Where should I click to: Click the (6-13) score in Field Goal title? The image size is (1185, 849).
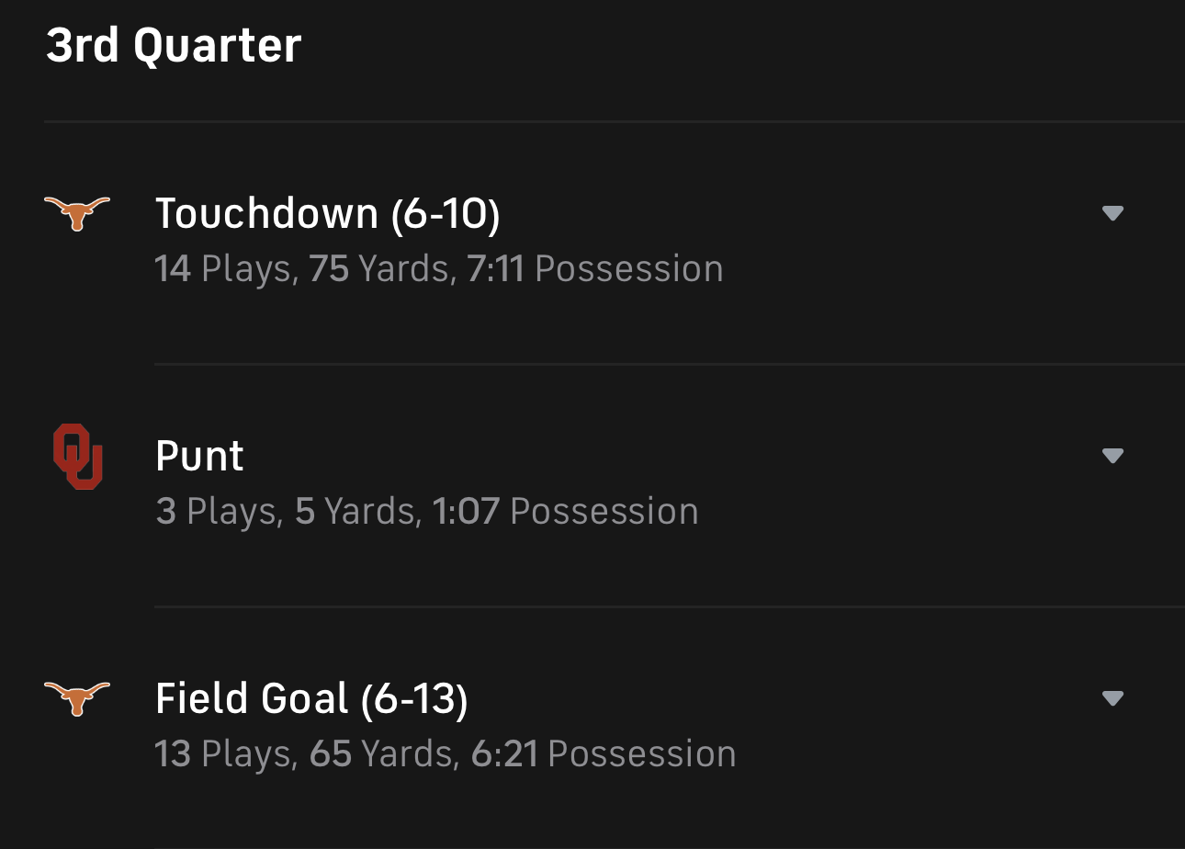[414, 699]
